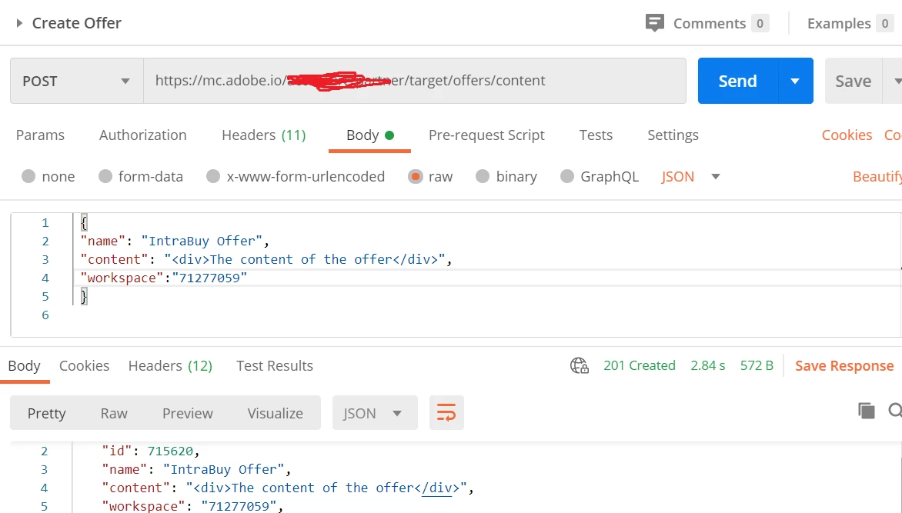Open the response Cookies tab

84,366
